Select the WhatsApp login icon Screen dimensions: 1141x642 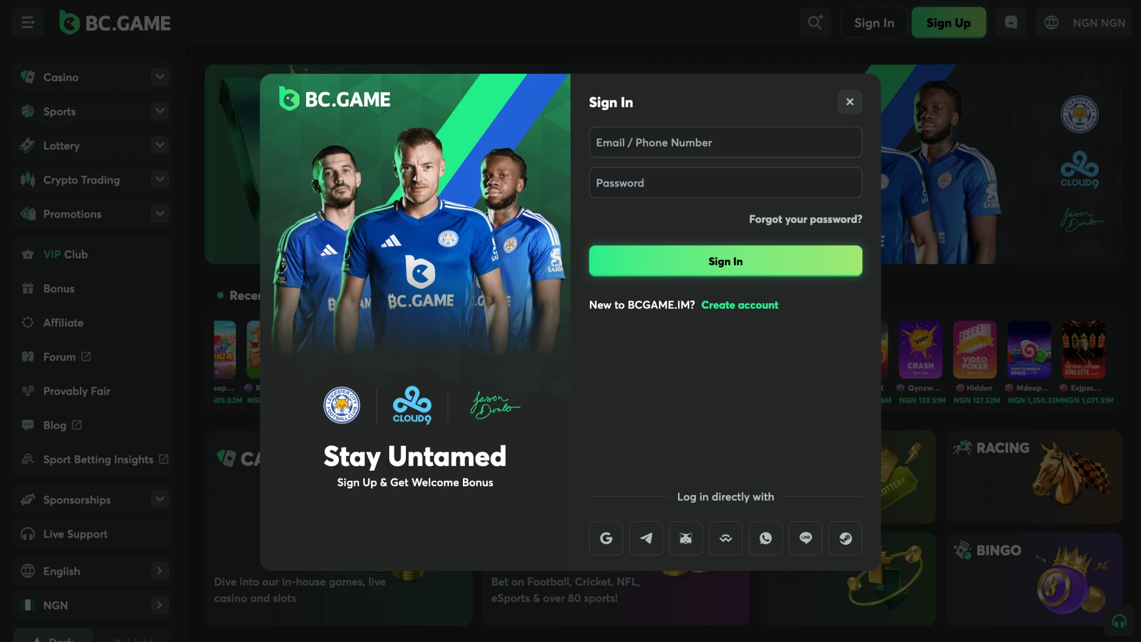coord(765,538)
